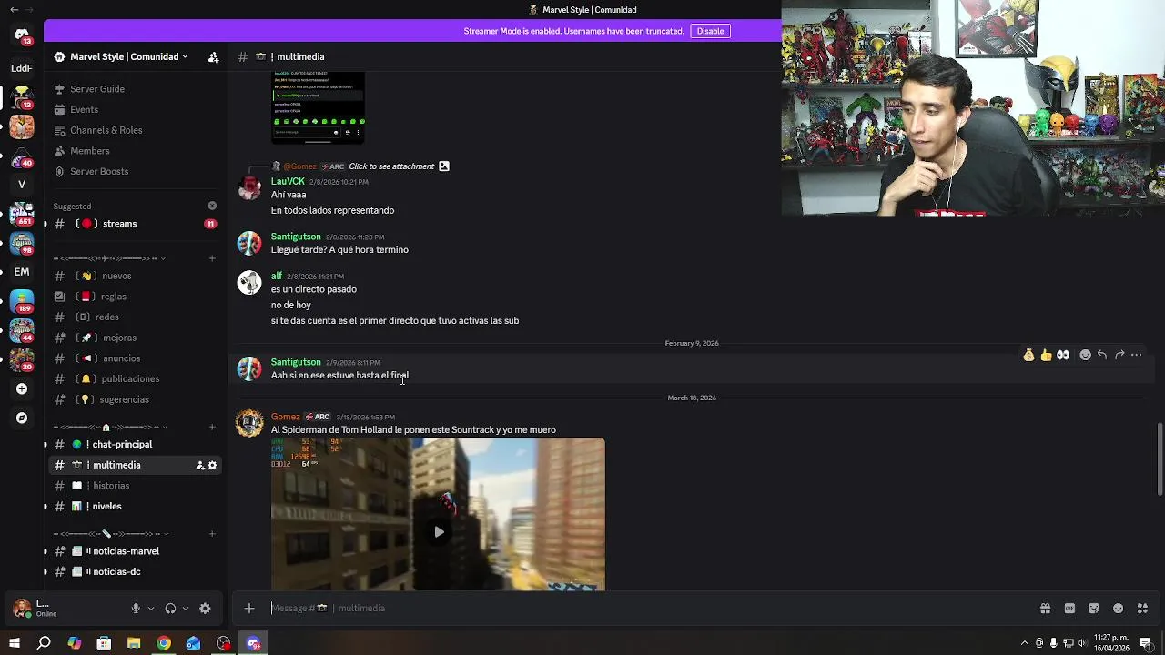Screen dimensions: 1165x655
Task: Click navigate back arrow in title bar
Action: pos(13,10)
